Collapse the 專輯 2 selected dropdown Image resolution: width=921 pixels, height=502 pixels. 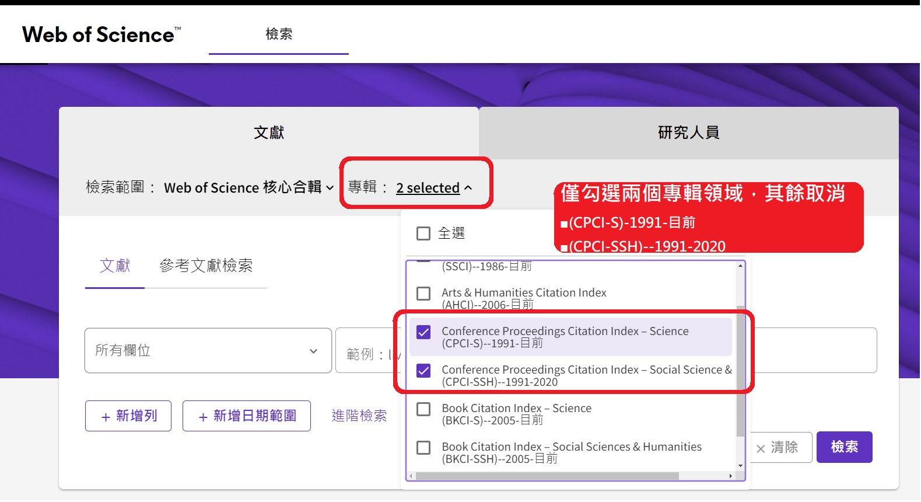(433, 188)
